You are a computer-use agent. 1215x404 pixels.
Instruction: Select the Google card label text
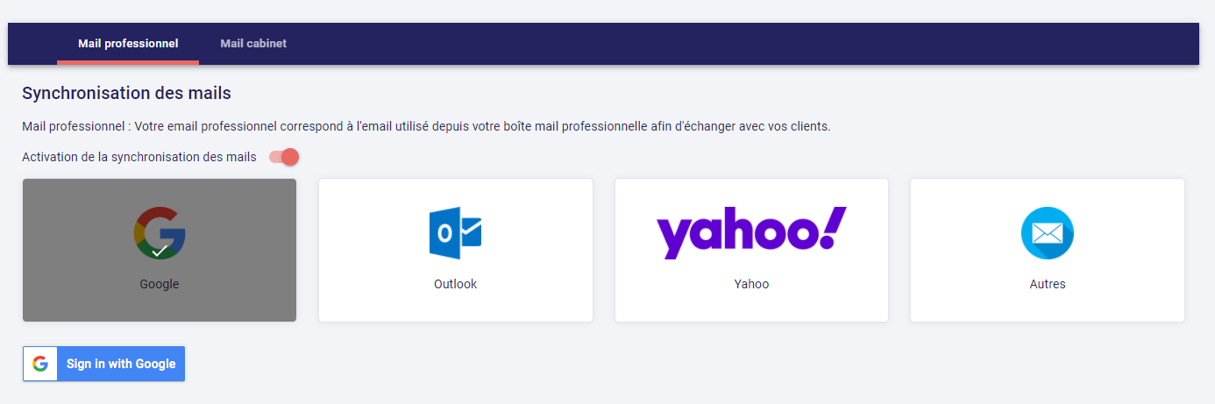(160, 284)
